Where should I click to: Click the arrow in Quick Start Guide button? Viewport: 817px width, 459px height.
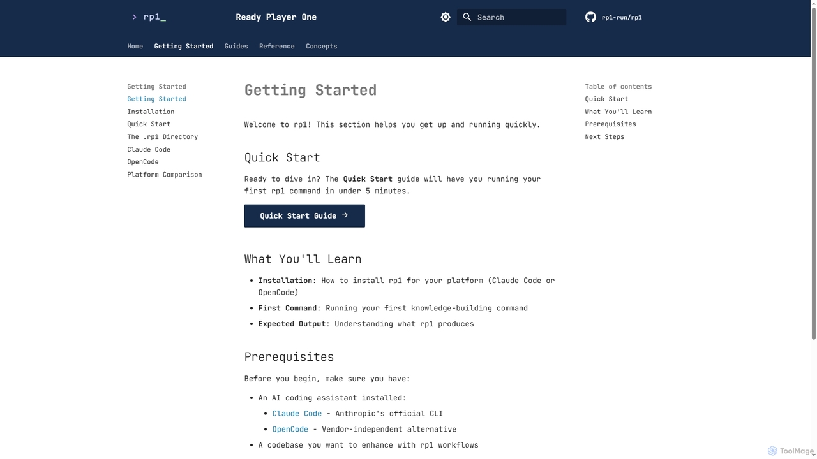click(345, 215)
